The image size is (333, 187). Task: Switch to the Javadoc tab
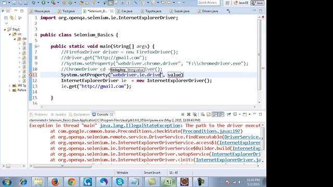58,114
